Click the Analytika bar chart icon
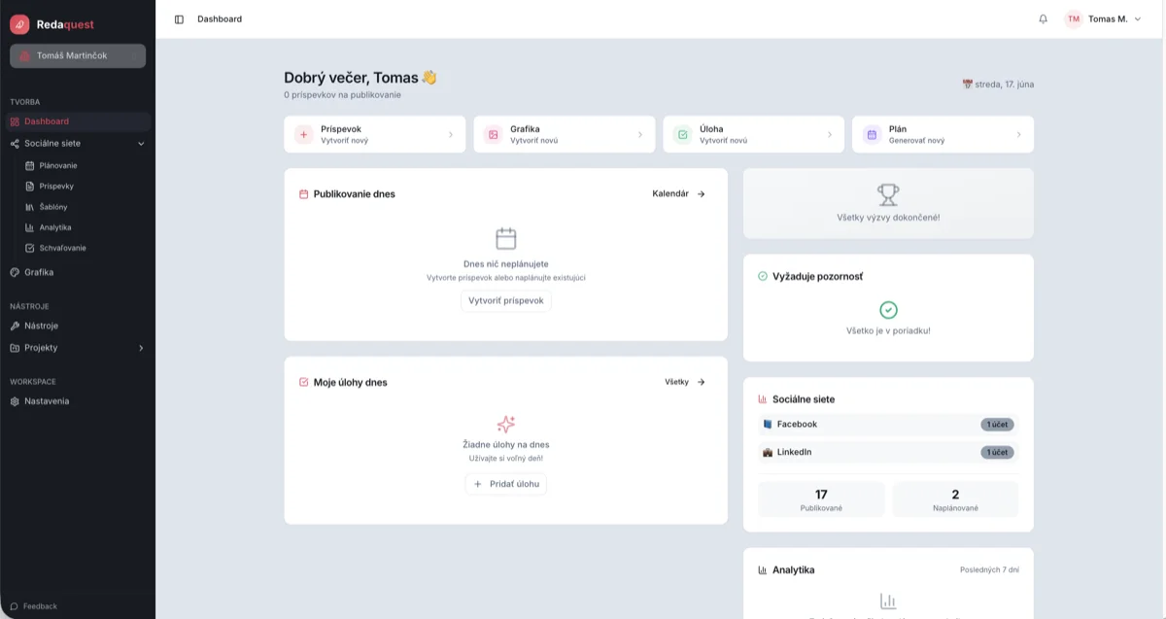1166x619 pixels. point(763,570)
